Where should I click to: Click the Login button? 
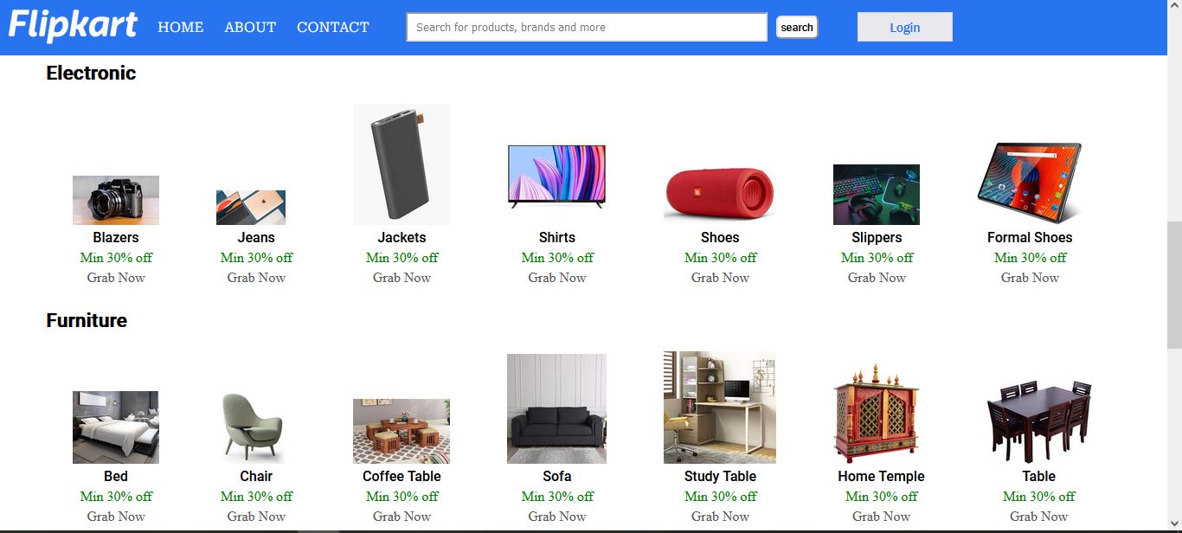pyautogui.click(x=904, y=27)
